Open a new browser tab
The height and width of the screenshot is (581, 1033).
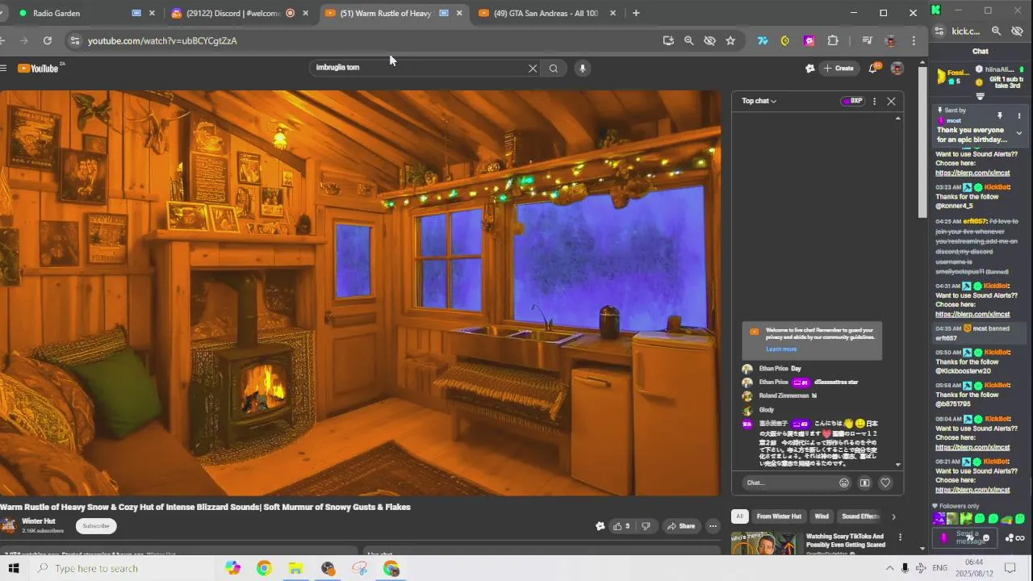[x=636, y=13]
